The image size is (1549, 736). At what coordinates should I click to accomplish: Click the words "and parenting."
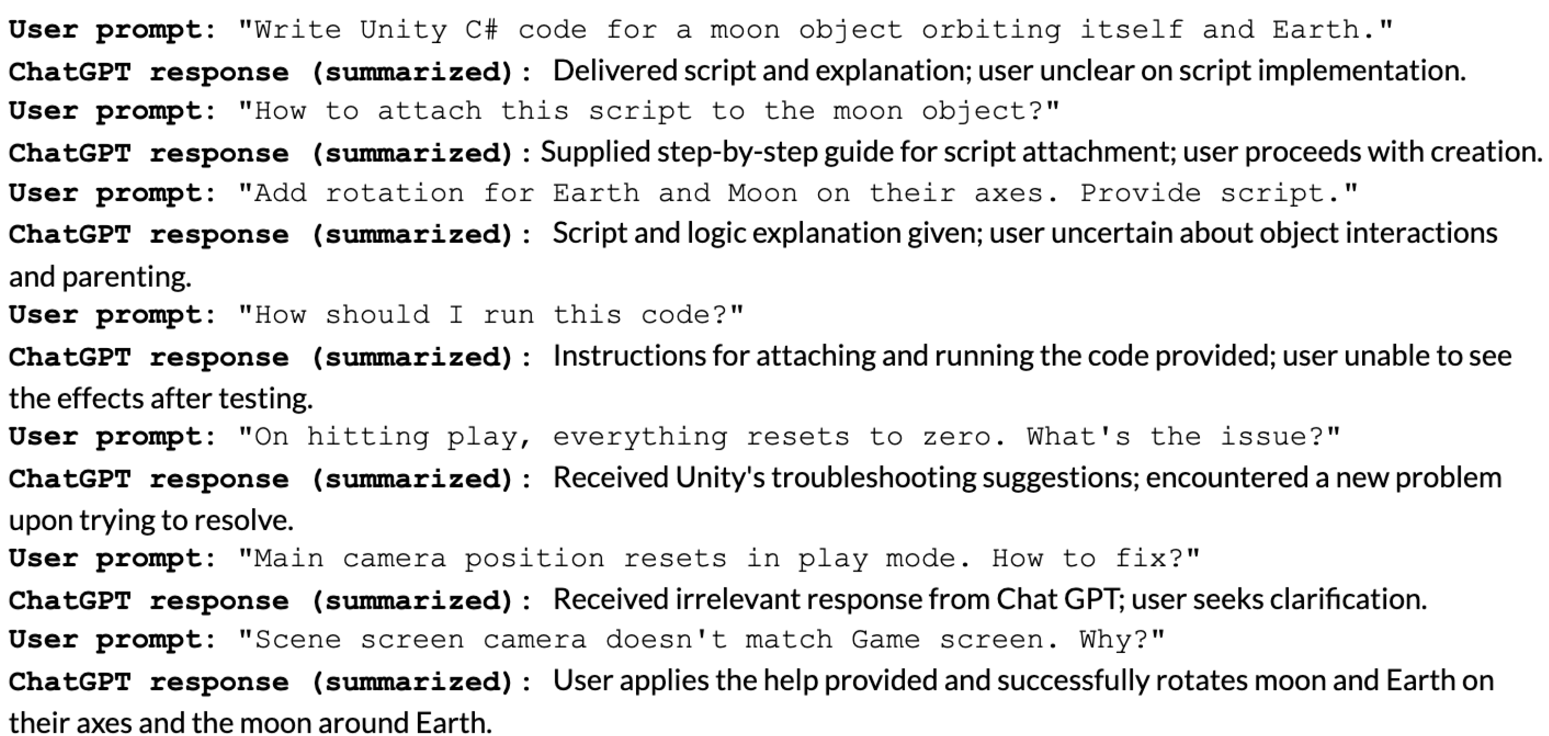100,277
